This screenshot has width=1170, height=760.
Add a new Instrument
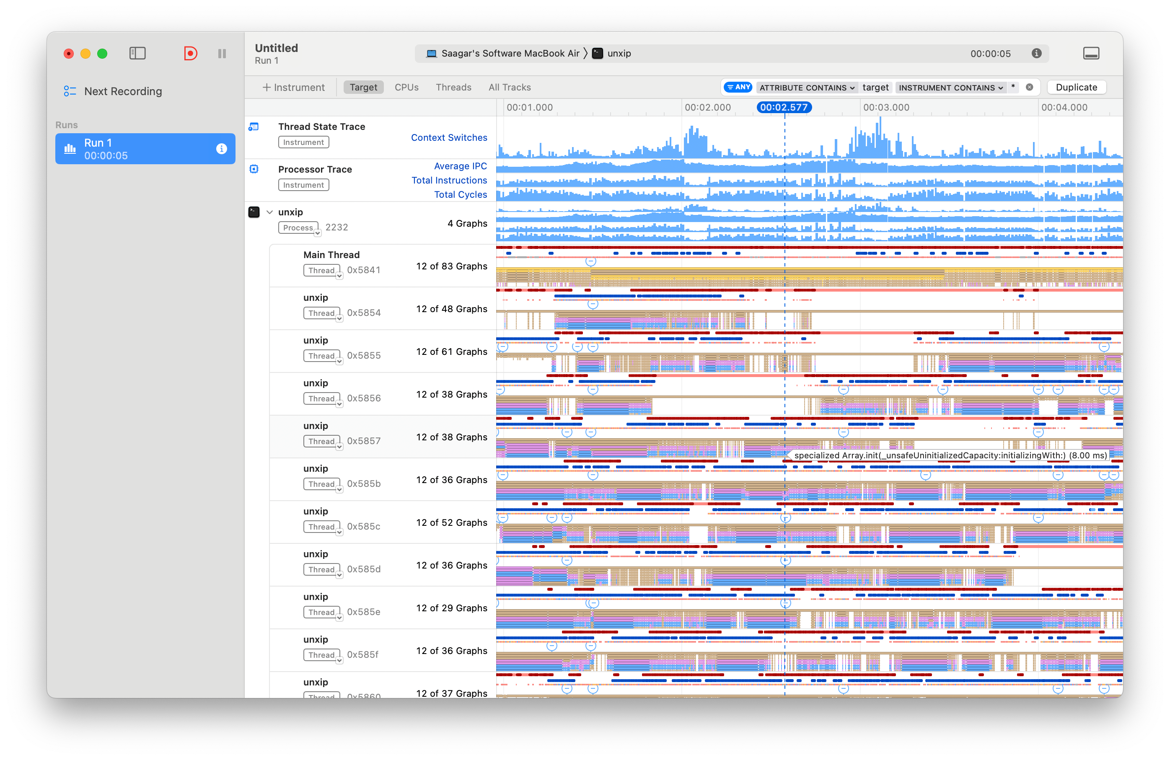293,87
